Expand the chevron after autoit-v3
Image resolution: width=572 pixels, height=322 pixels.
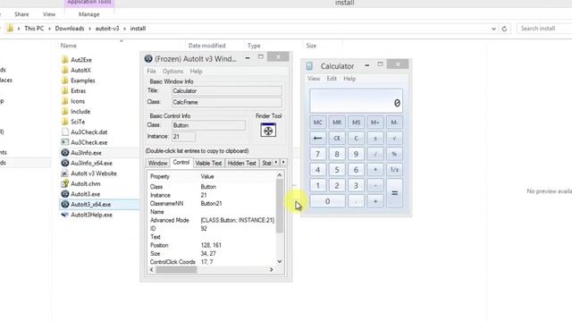(x=125, y=29)
